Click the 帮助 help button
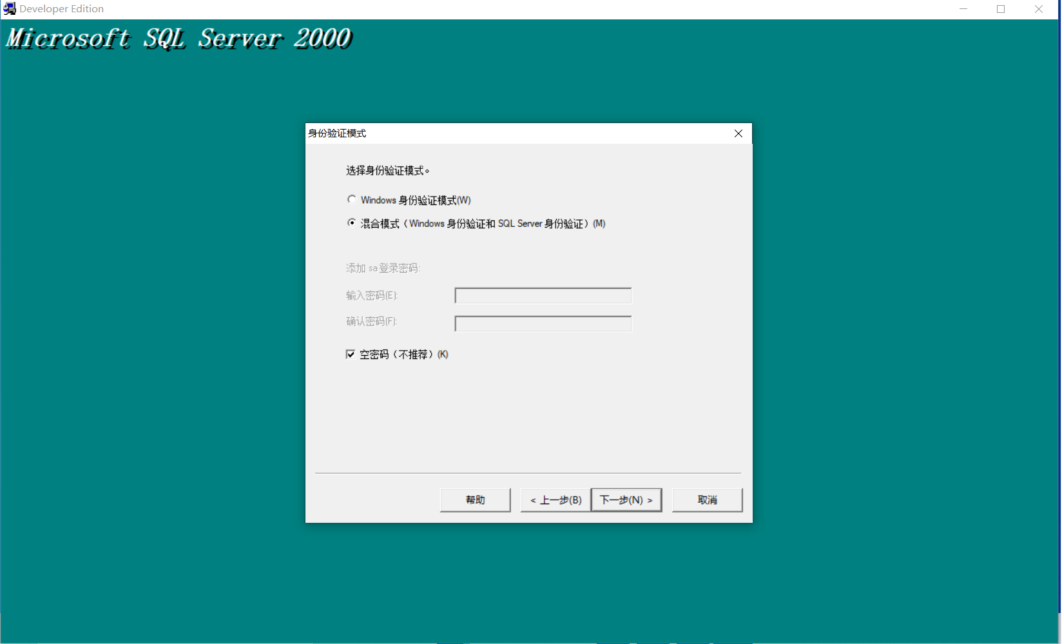 (x=475, y=500)
